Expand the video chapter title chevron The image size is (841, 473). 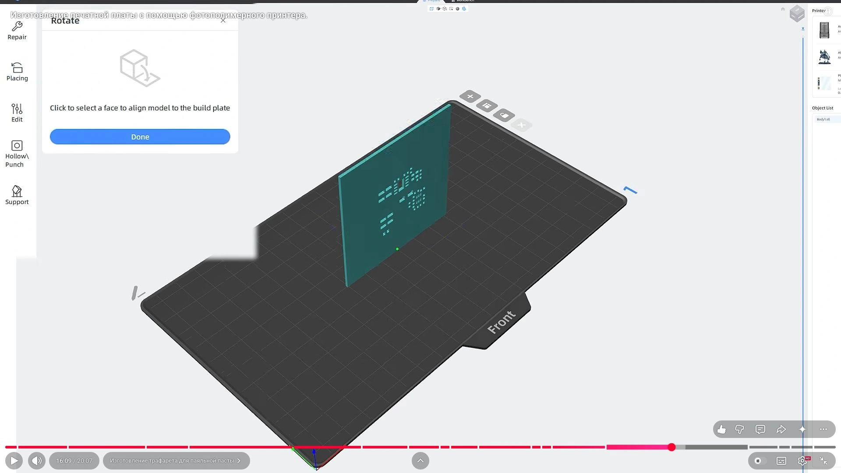pos(239,461)
